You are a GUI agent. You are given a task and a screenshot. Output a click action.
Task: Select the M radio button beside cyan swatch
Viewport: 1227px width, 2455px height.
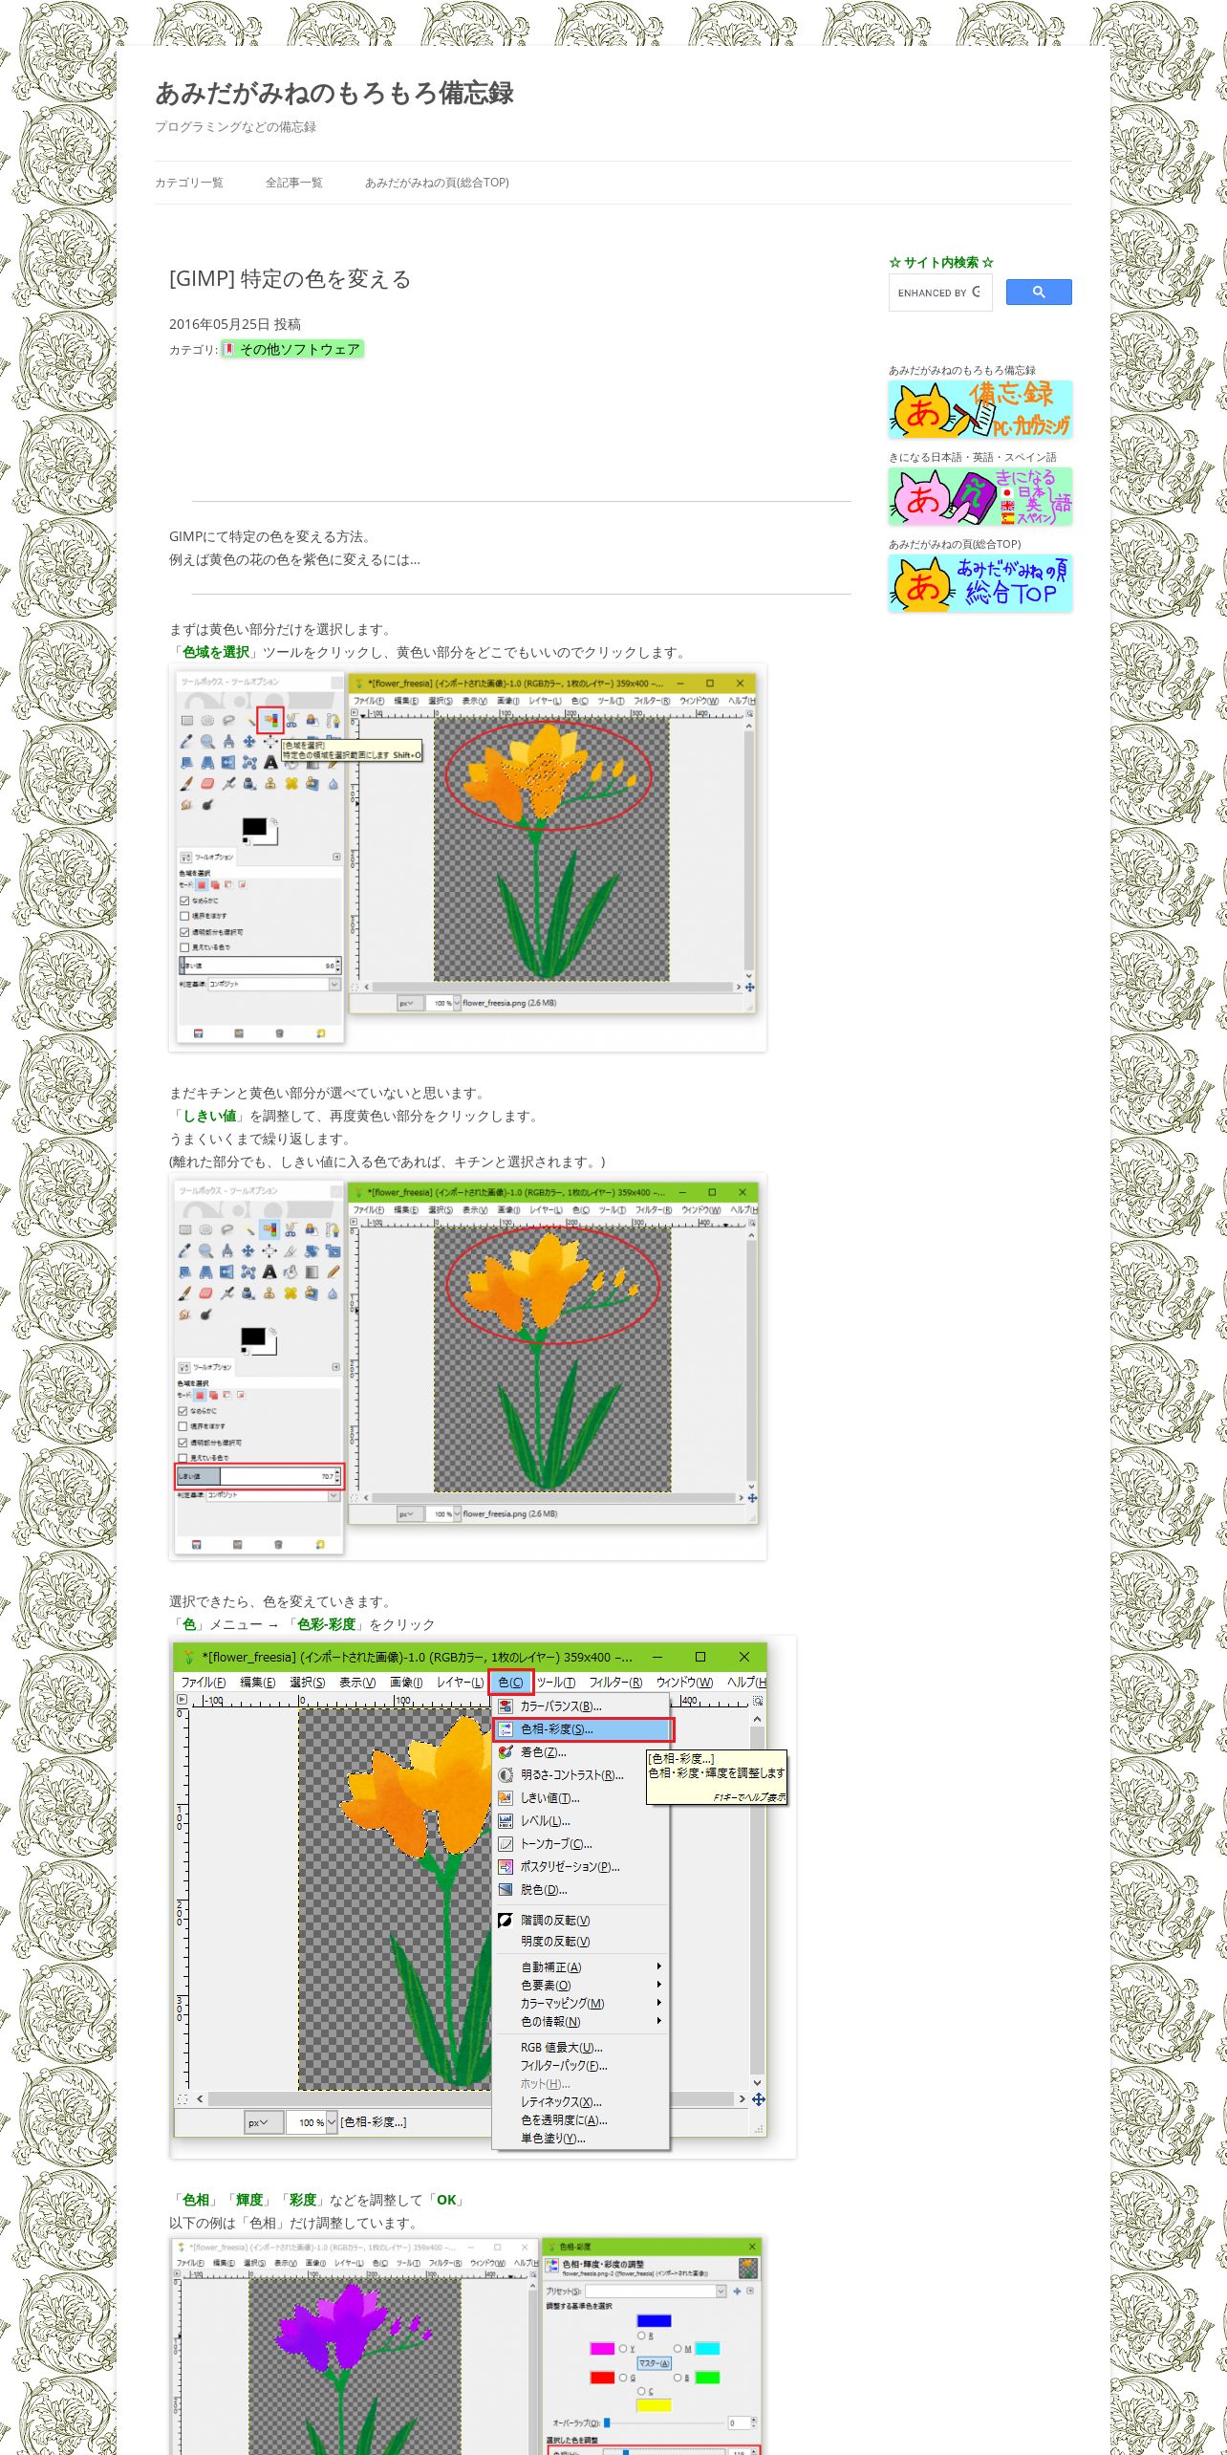click(x=678, y=2349)
